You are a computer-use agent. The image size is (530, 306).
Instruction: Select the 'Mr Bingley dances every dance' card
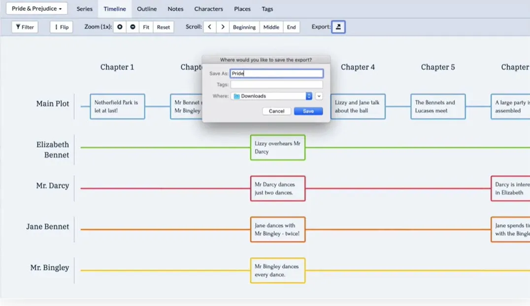click(x=278, y=271)
